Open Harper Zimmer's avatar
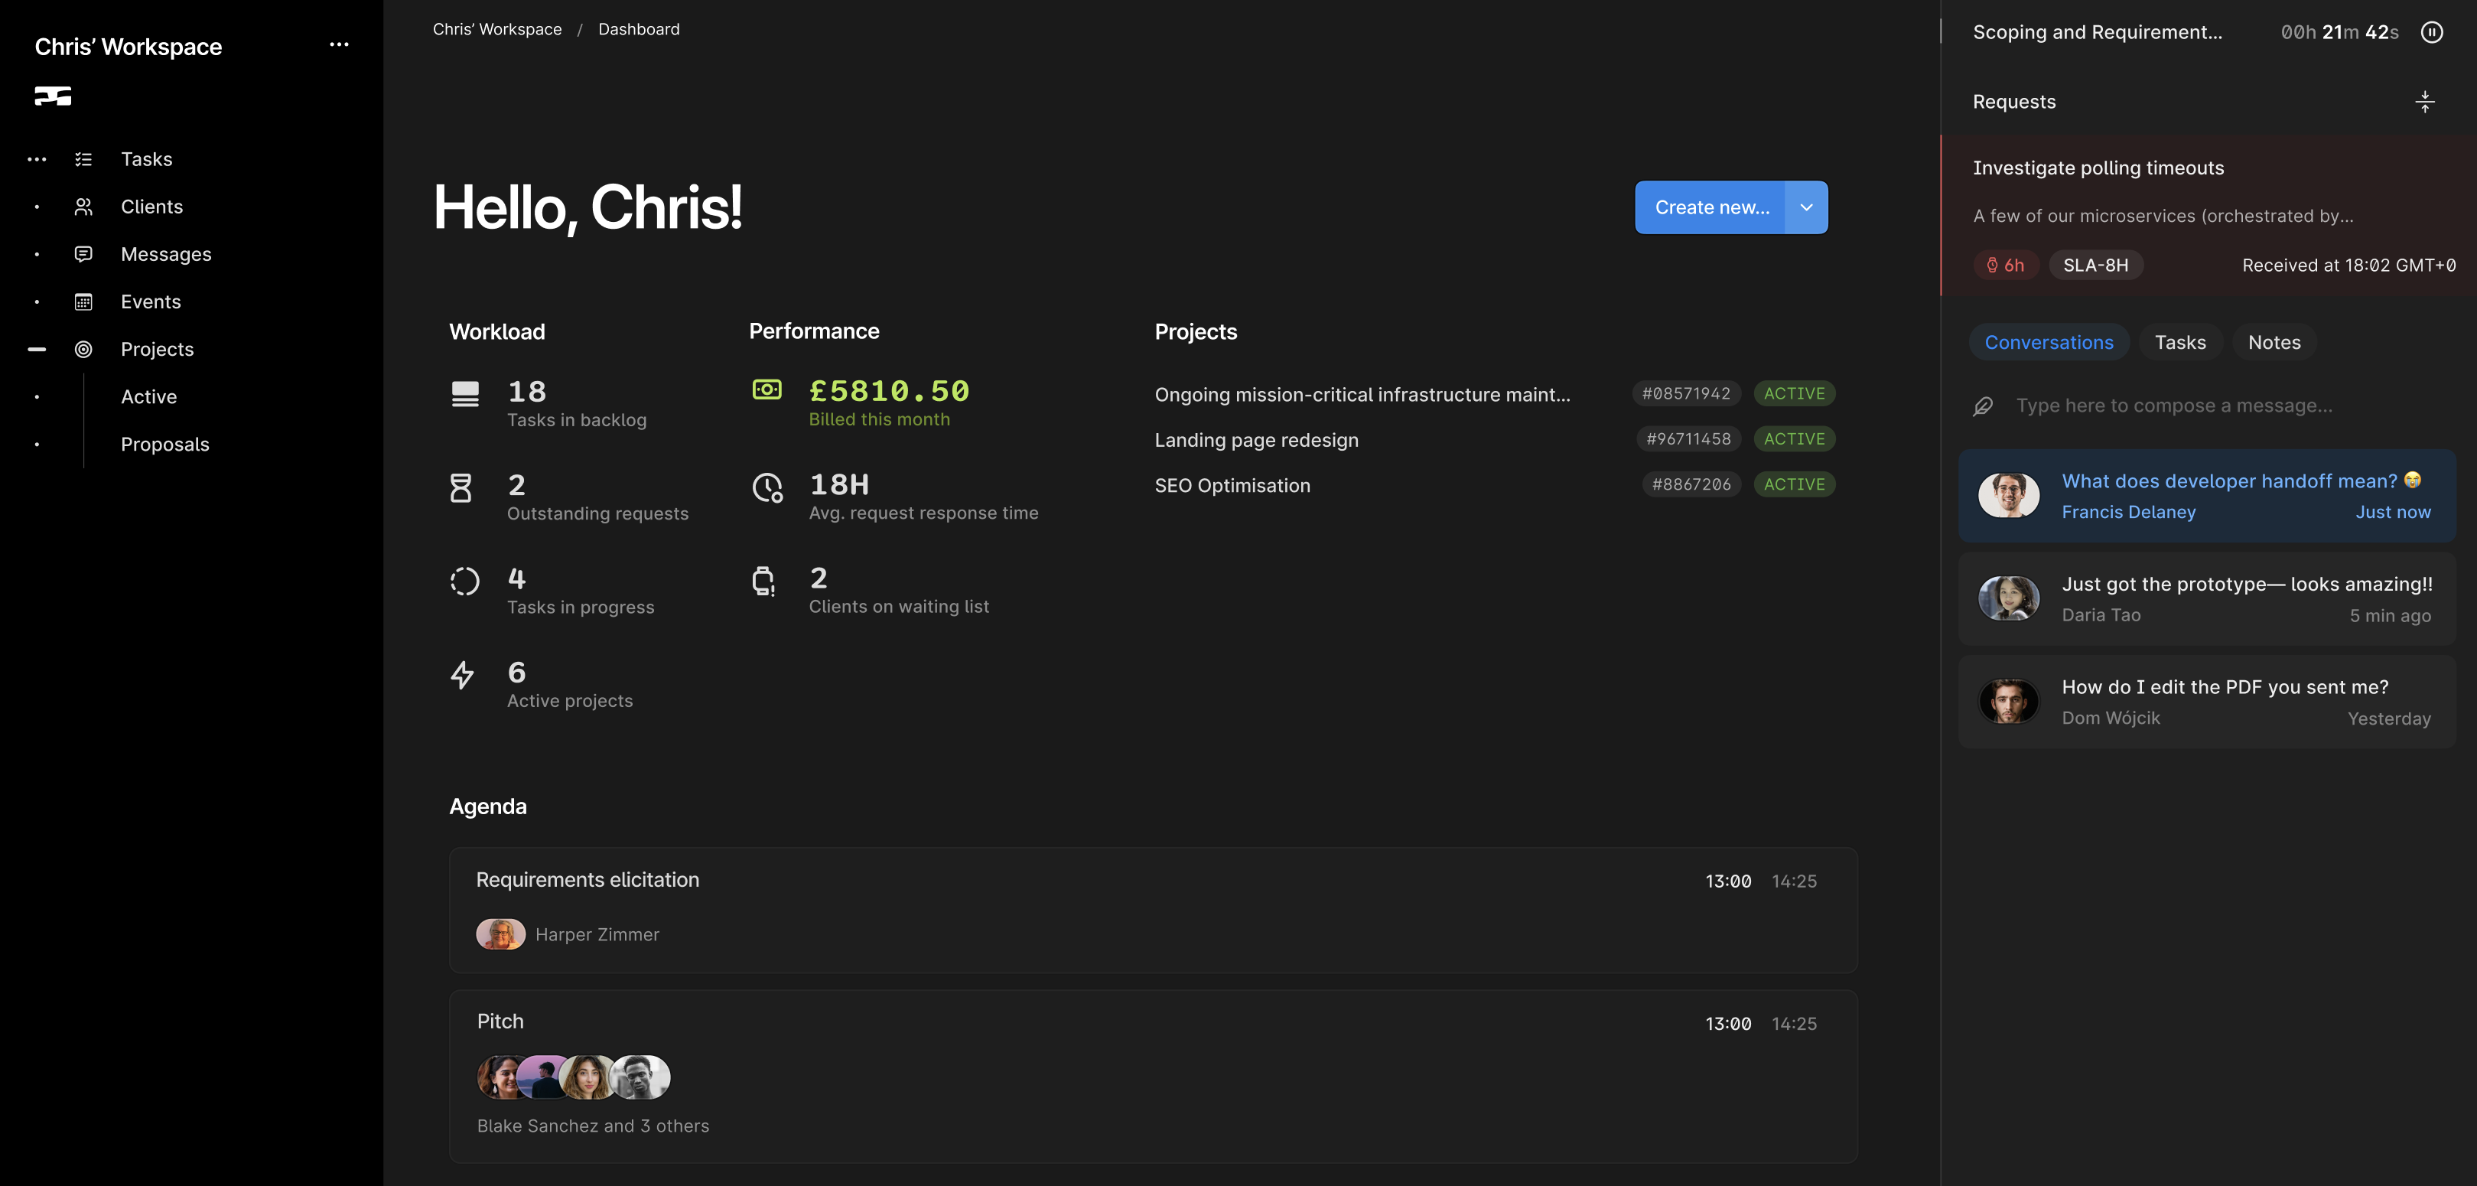The width and height of the screenshot is (2477, 1186). coord(500,934)
